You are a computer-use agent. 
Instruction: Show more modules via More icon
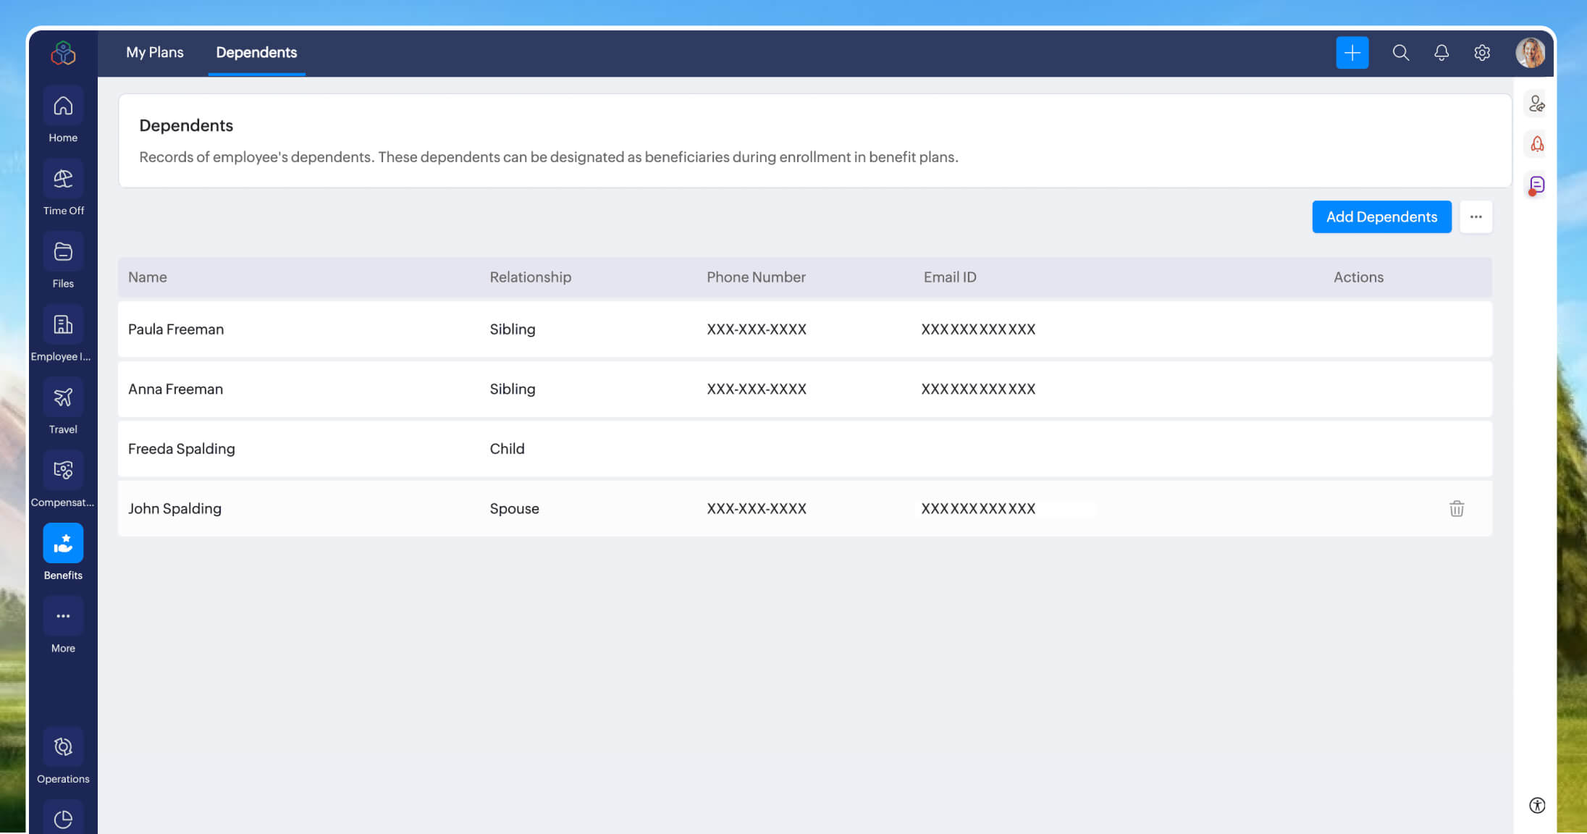pos(63,616)
